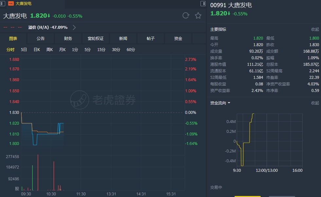This screenshot has width=321, height=197.
Task: Select 5日 chart period
Action: pyautogui.click(x=24, y=49)
